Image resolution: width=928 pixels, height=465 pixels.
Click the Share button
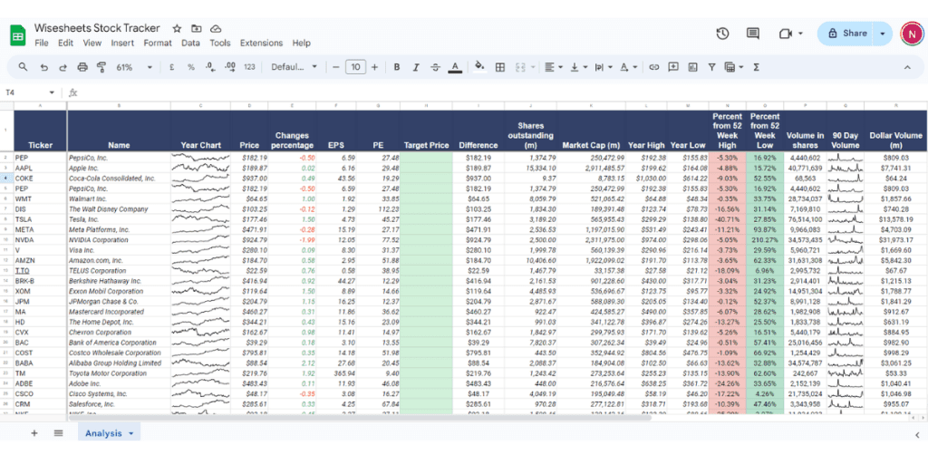tap(847, 34)
